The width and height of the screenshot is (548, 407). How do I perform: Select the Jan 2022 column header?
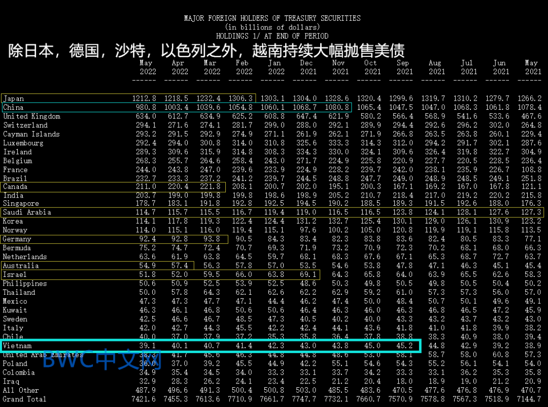point(276,67)
